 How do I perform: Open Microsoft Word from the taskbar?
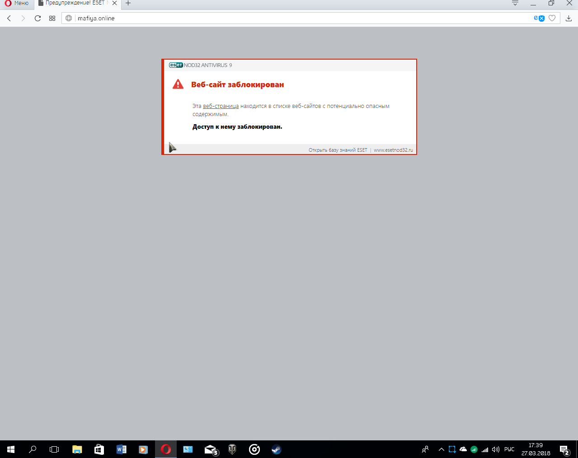(x=121, y=449)
